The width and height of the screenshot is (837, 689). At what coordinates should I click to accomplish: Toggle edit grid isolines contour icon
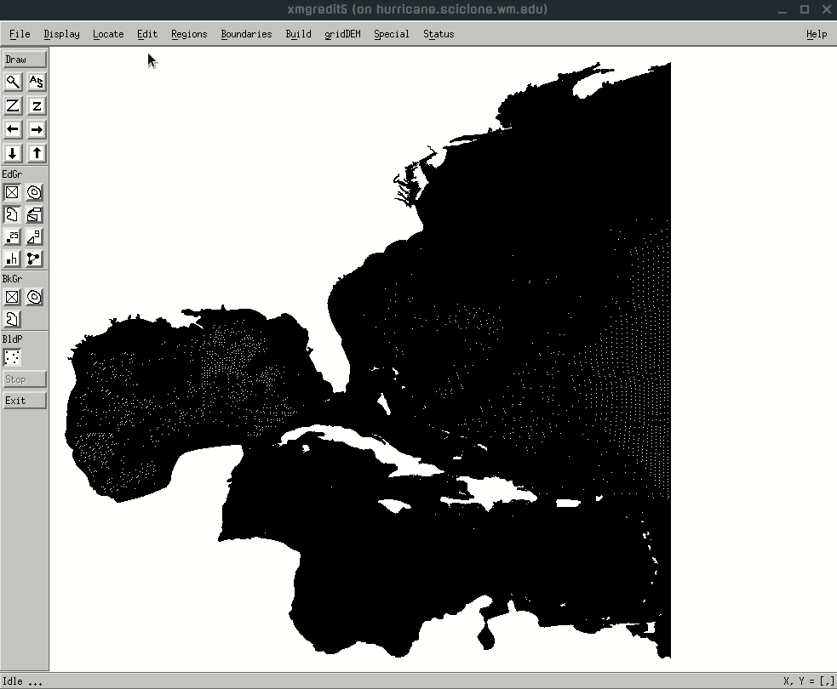(35, 192)
